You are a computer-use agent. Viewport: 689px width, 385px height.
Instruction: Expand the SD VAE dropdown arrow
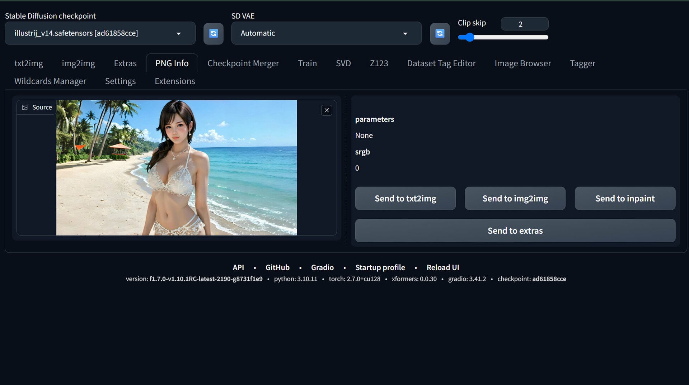click(x=405, y=34)
